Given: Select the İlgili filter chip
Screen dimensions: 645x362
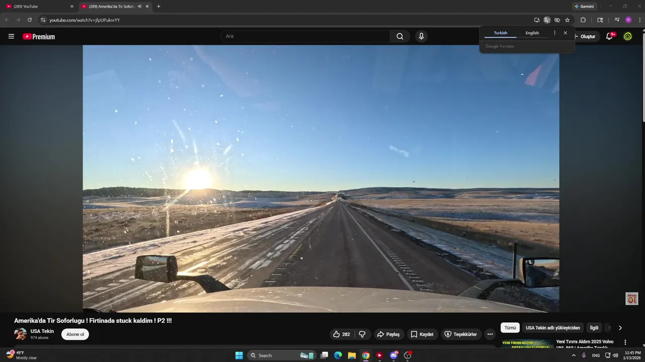Looking at the screenshot, I should click(x=594, y=328).
